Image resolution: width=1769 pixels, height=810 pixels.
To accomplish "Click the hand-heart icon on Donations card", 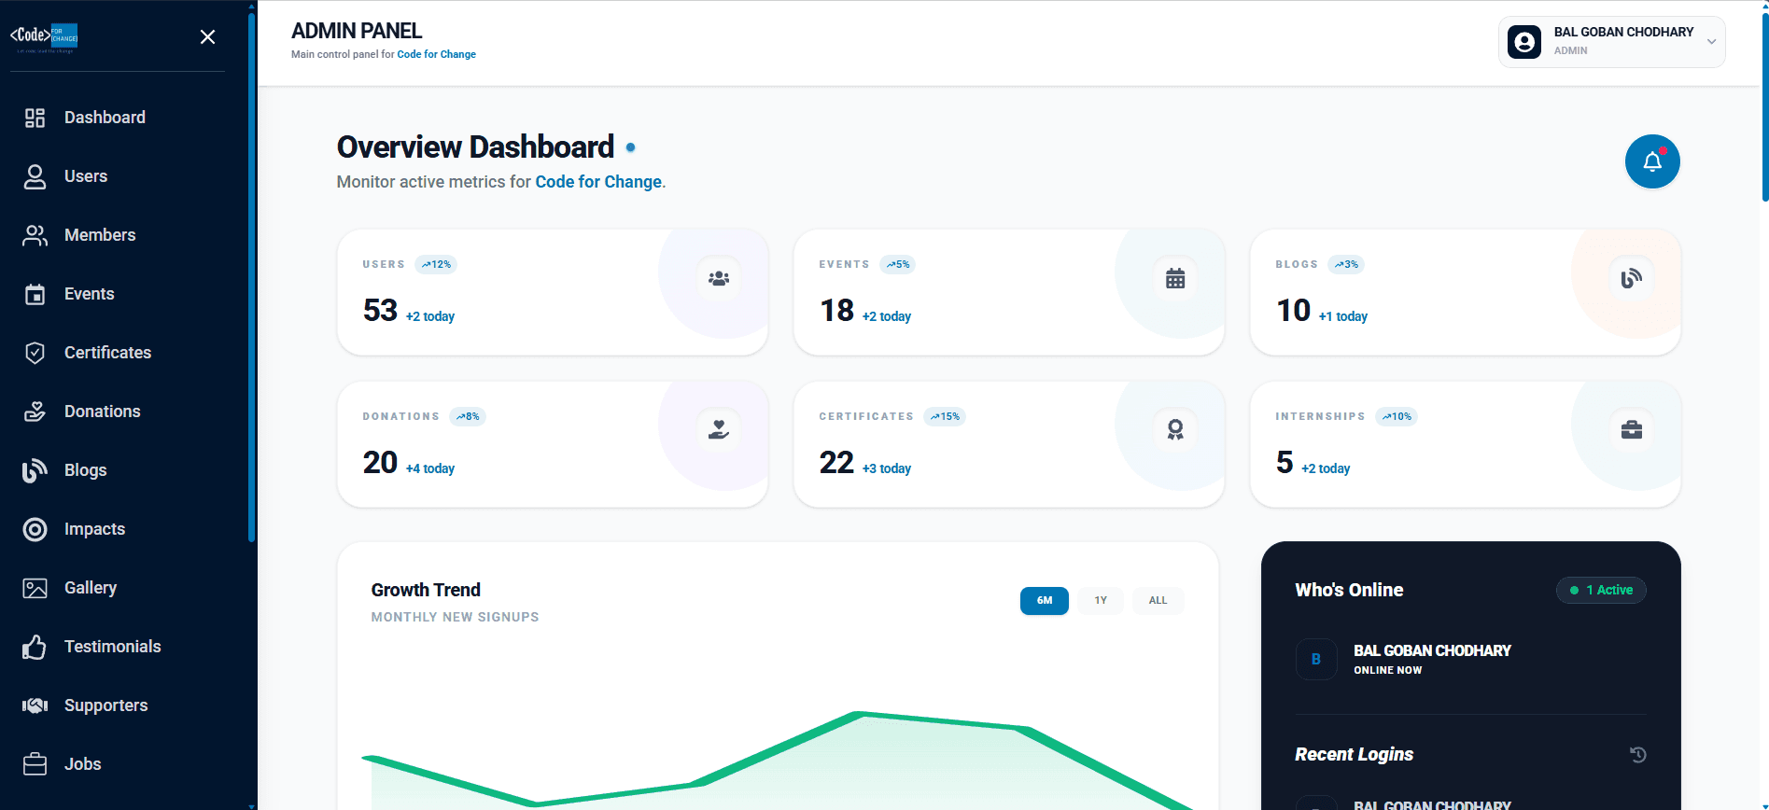I will [x=719, y=430].
